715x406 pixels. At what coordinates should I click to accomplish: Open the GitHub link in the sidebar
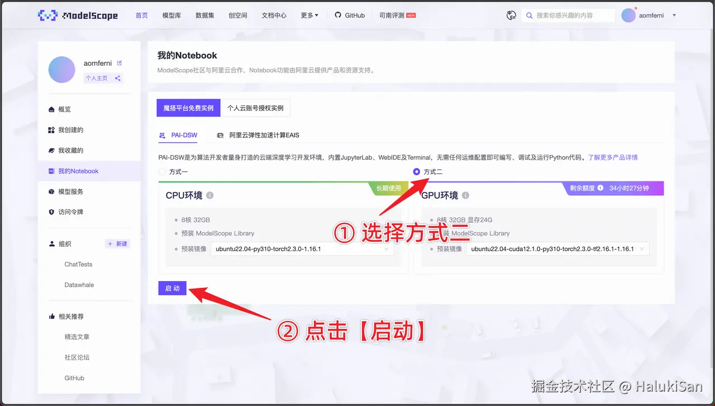click(x=74, y=378)
